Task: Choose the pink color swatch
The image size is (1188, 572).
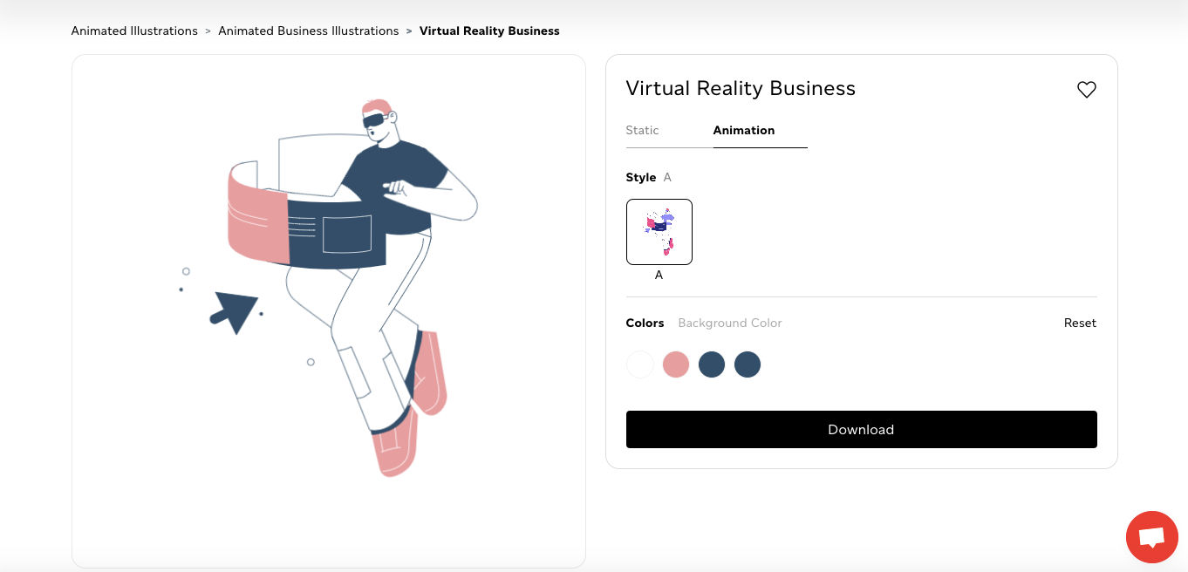Action: point(676,364)
